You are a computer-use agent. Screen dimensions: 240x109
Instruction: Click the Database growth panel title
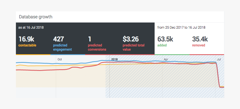(x=36, y=17)
